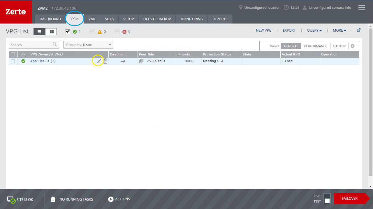Click the gear settings icon beside Backup view
The image size is (373, 209).
pos(353,46)
